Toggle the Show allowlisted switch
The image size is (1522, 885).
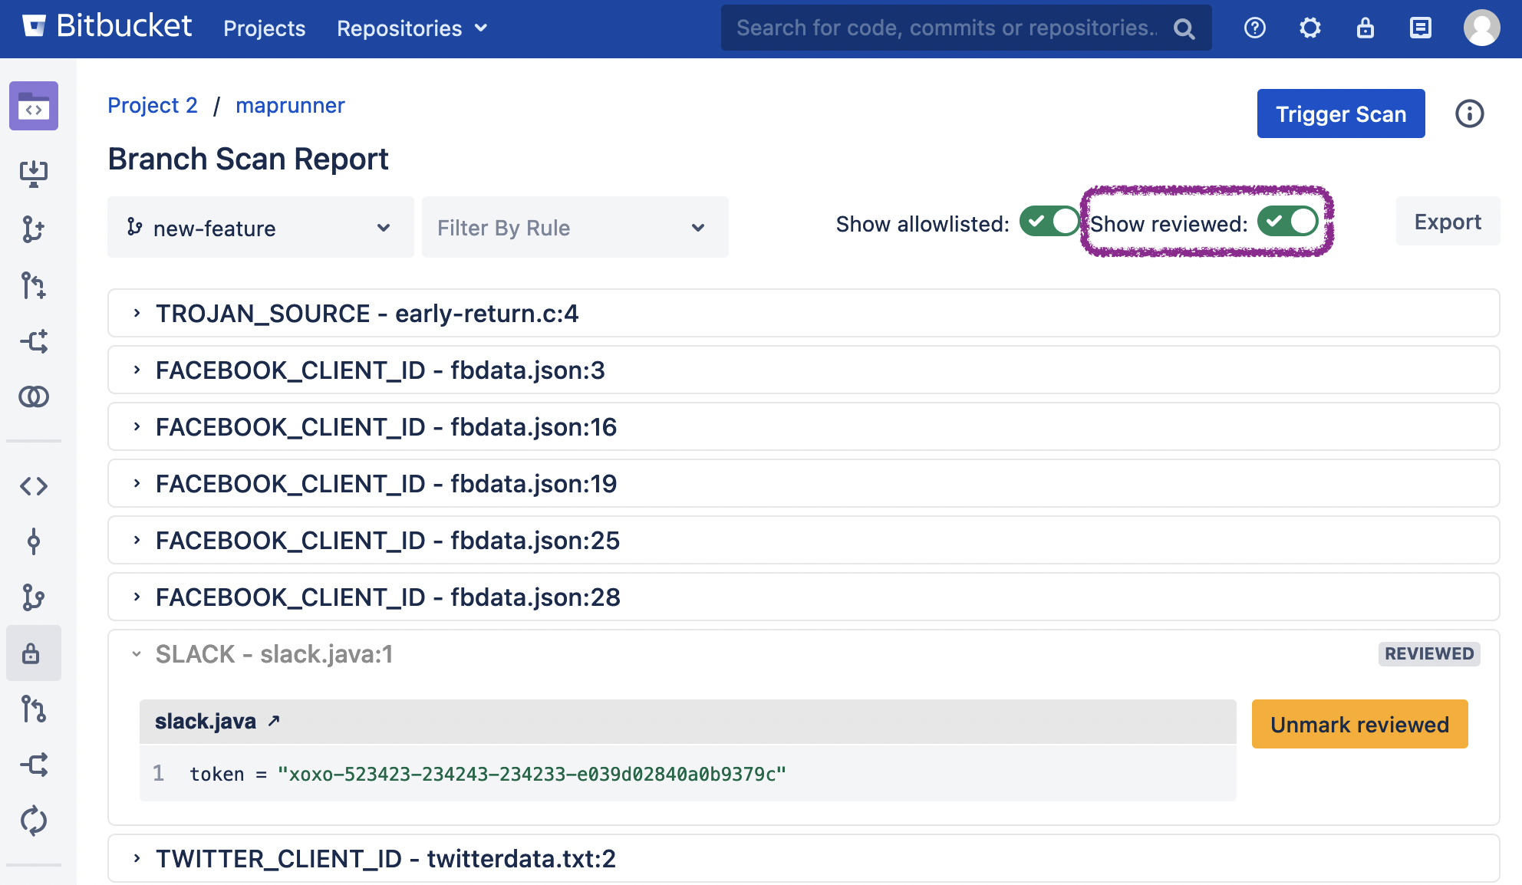[x=1049, y=222]
